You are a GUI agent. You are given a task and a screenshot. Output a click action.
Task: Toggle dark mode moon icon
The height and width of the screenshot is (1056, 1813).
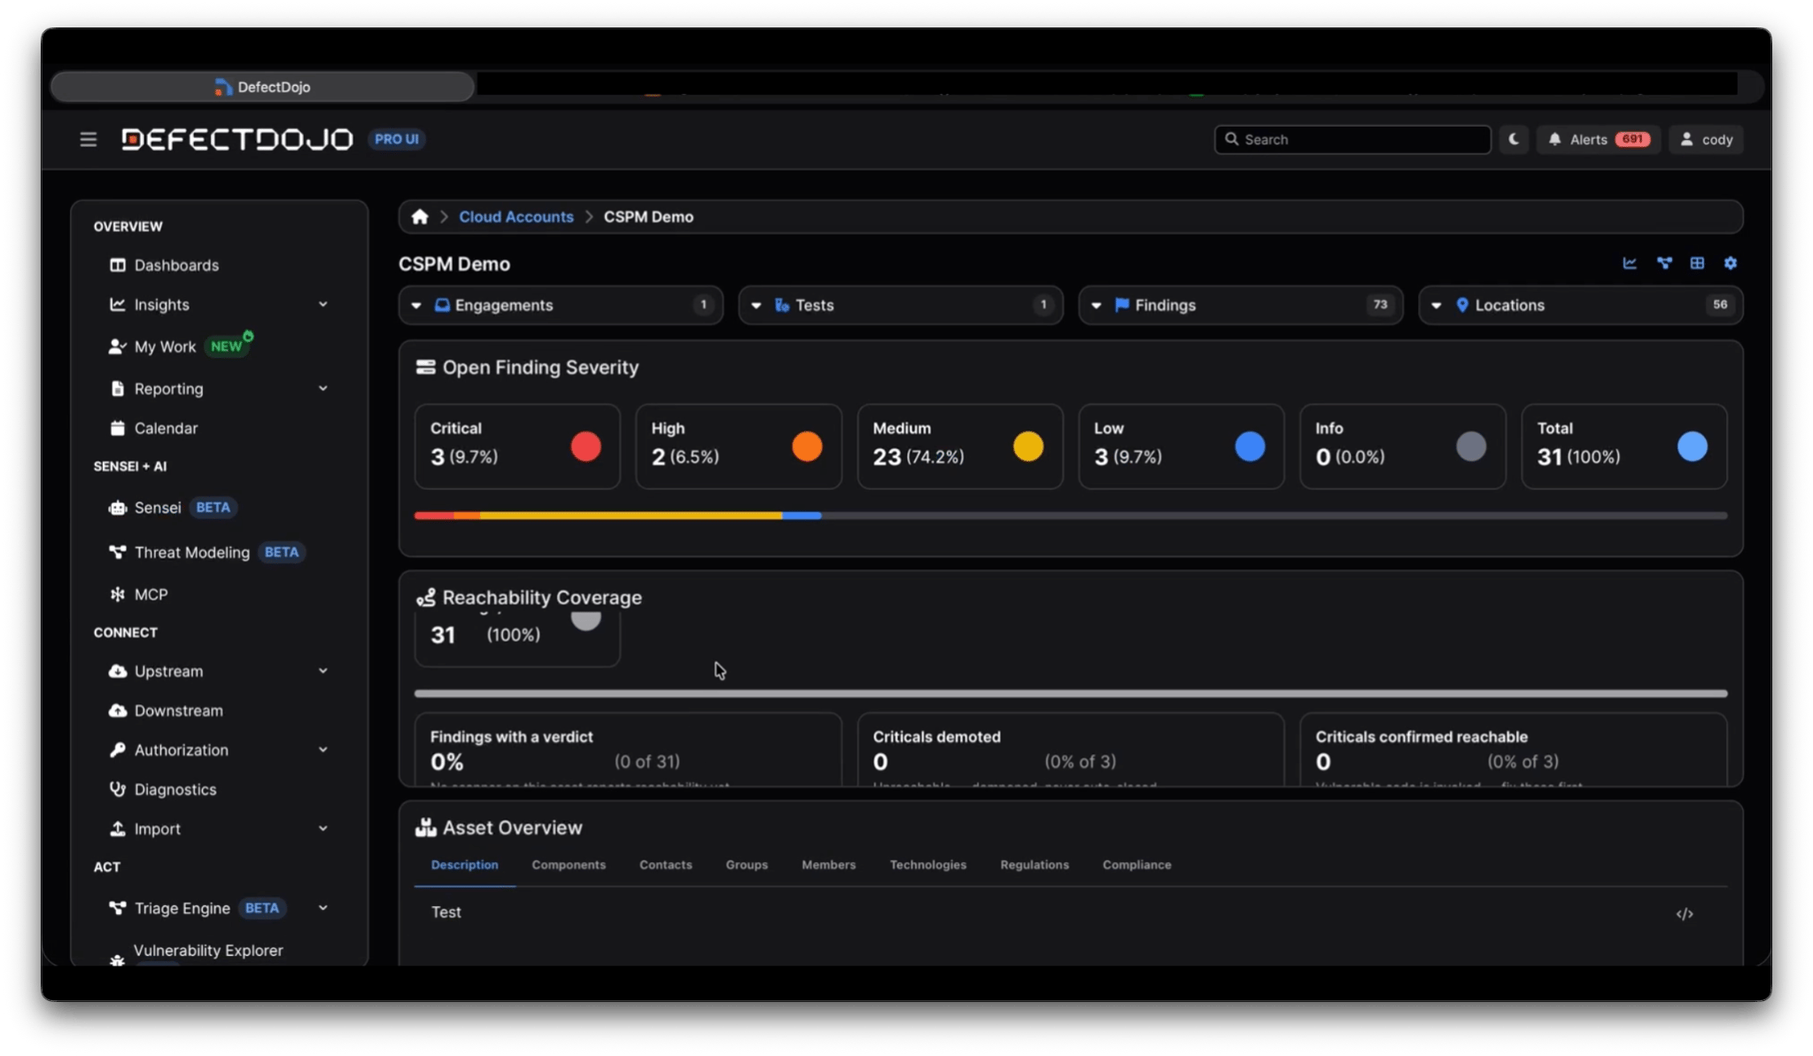[x=1514, y=139]
